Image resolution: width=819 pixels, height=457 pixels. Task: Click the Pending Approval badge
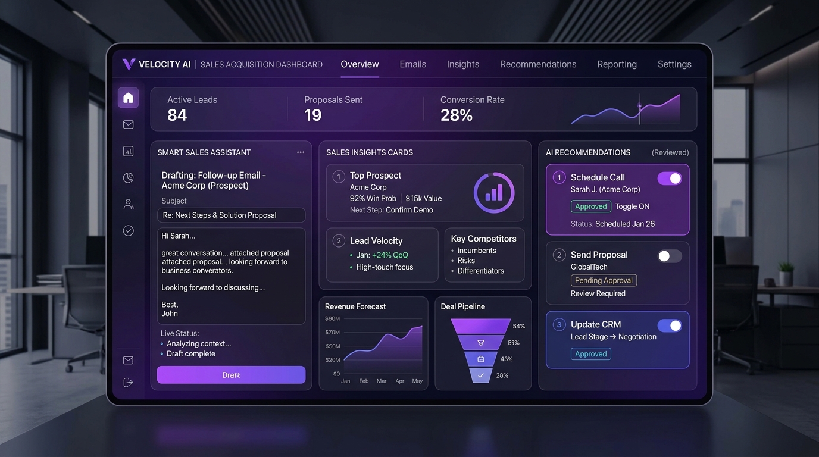click(x=604, y=280)
